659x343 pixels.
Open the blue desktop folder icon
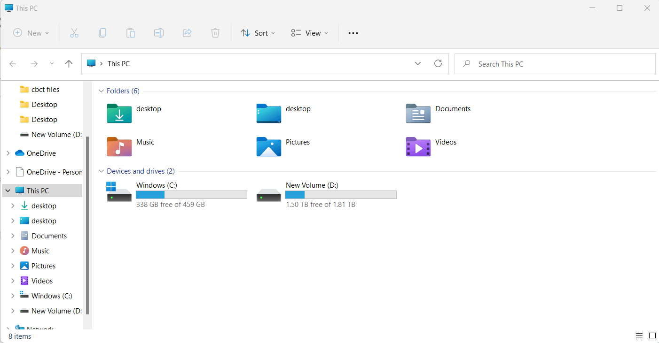point(269,113)
